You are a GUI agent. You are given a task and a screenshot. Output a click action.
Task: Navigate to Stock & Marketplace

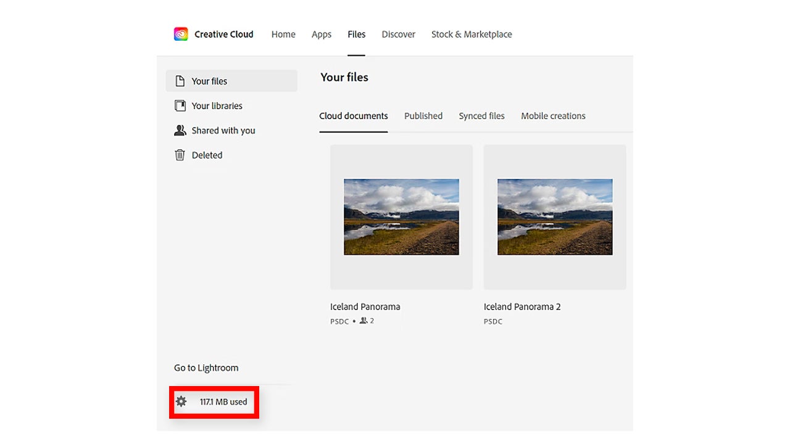472,35
